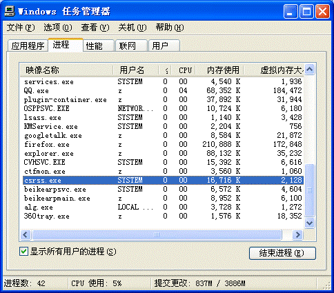Click NETWOR... user name cell

135,108
